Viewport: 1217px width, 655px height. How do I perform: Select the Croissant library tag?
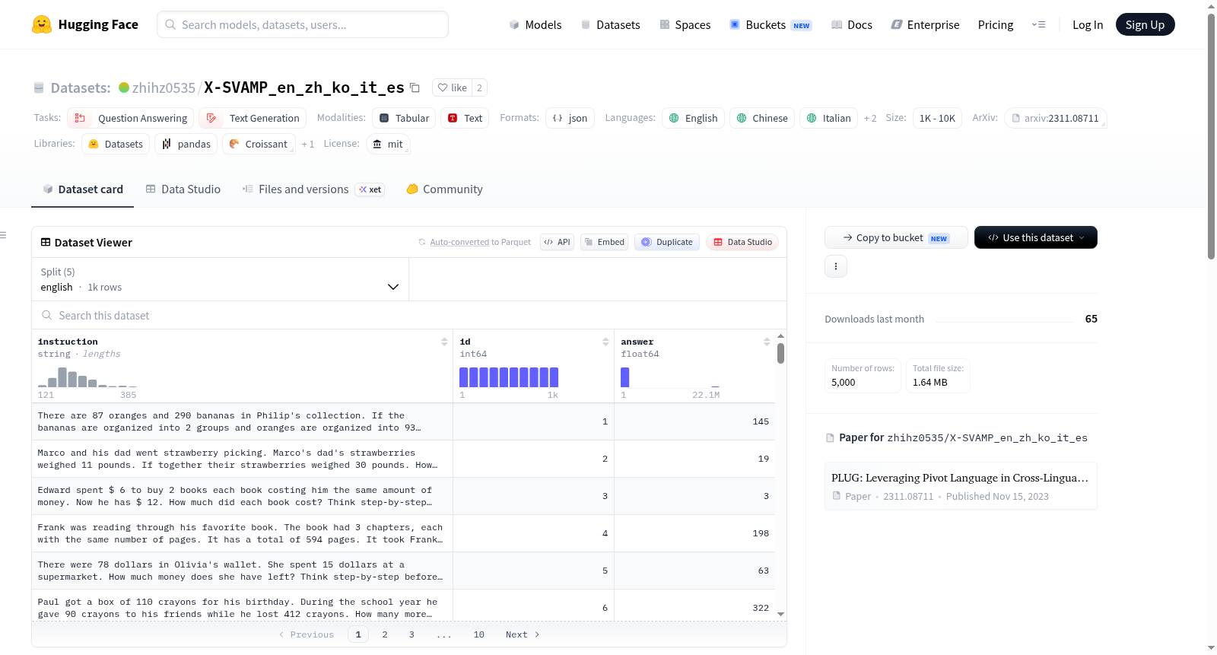point(259,144)
